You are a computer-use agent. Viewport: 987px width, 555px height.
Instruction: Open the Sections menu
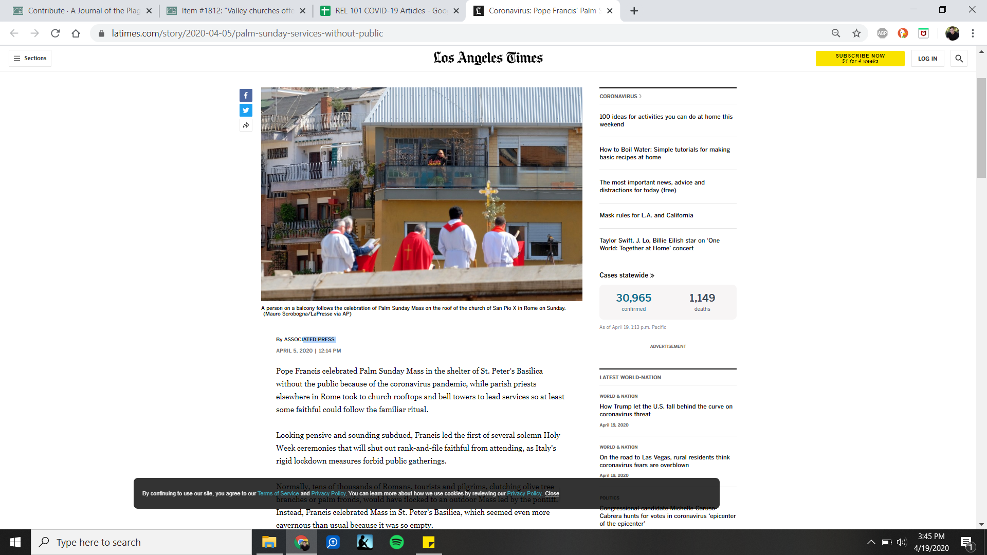coord(30,59)
